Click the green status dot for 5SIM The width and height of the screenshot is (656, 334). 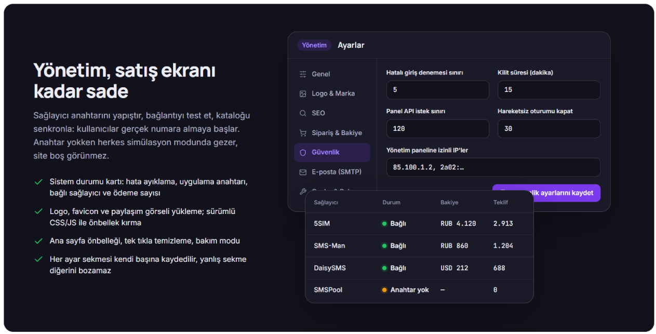[x=384, y=224]
